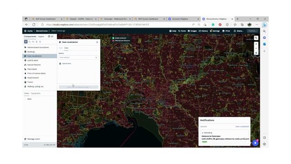Open the style History panel
This screenshot has width=291, height=164.
203,31
